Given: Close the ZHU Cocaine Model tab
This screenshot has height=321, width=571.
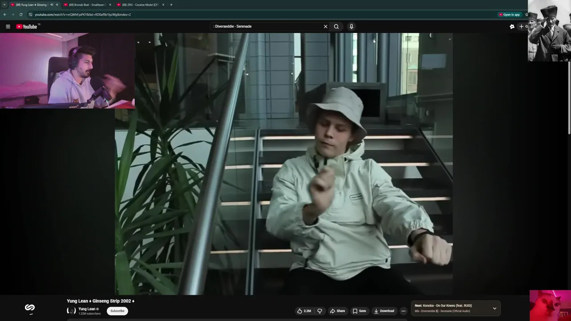Looking at the screenshot, I should (163, 5).
